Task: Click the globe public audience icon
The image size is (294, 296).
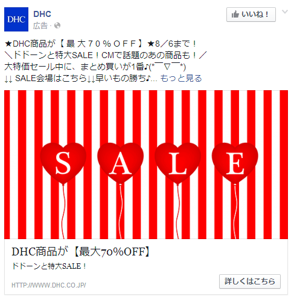Action: 57,25
